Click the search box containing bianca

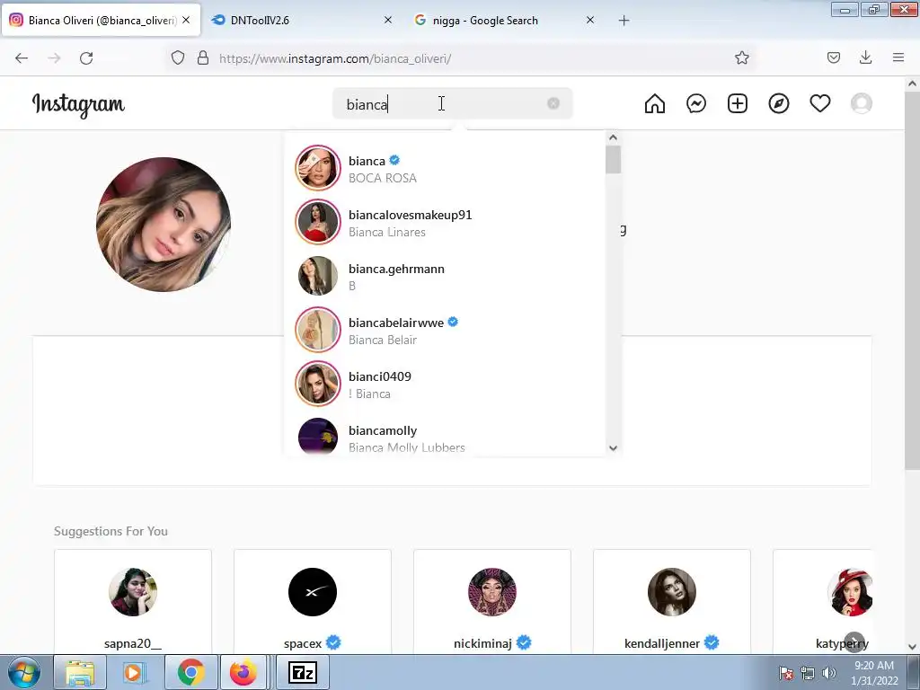[453, 104]
